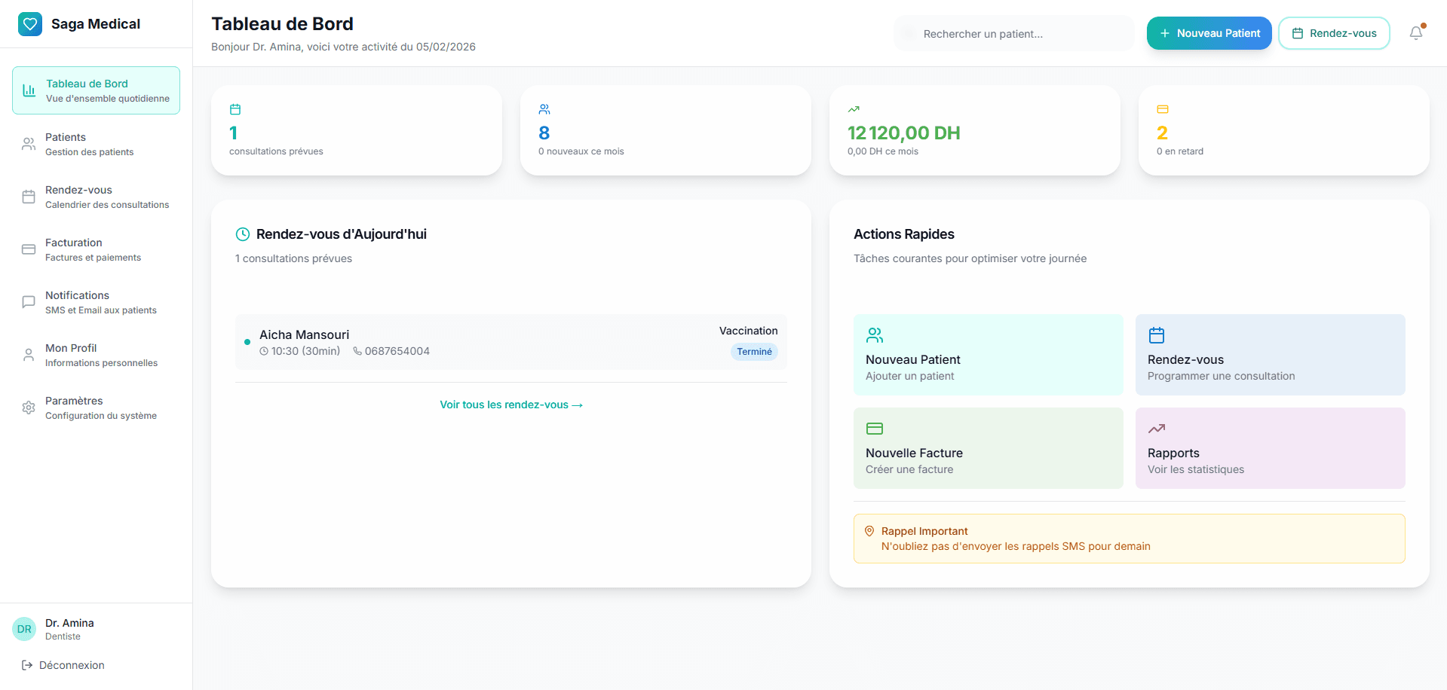This screenshot has width=1447, height=690.
Task: Select the Tableau de Bord menu entry
Action: 96,90
